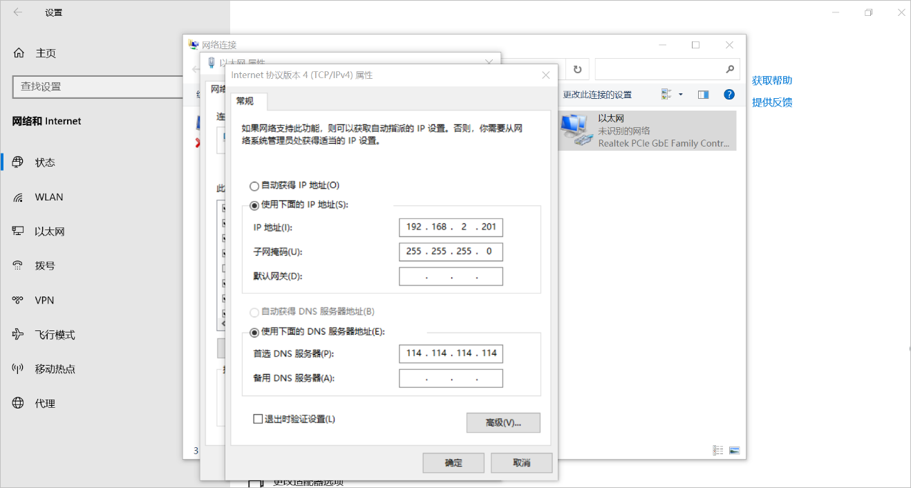This screenshot has width=911, height=488.
Task: Refresh the Network Connections view
Action: pos(577,69)
